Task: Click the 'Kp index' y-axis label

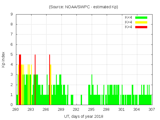Action: pyautogui.click(x=3, y=60)
